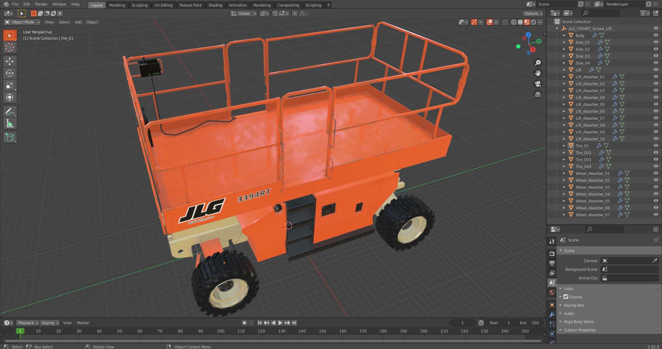Open Tool settings properties tab

click(552, 241)
